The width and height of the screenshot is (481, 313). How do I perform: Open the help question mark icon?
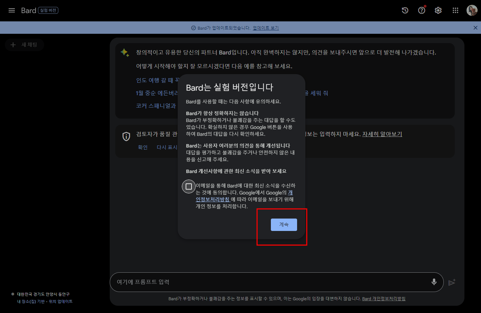(422, 10)
